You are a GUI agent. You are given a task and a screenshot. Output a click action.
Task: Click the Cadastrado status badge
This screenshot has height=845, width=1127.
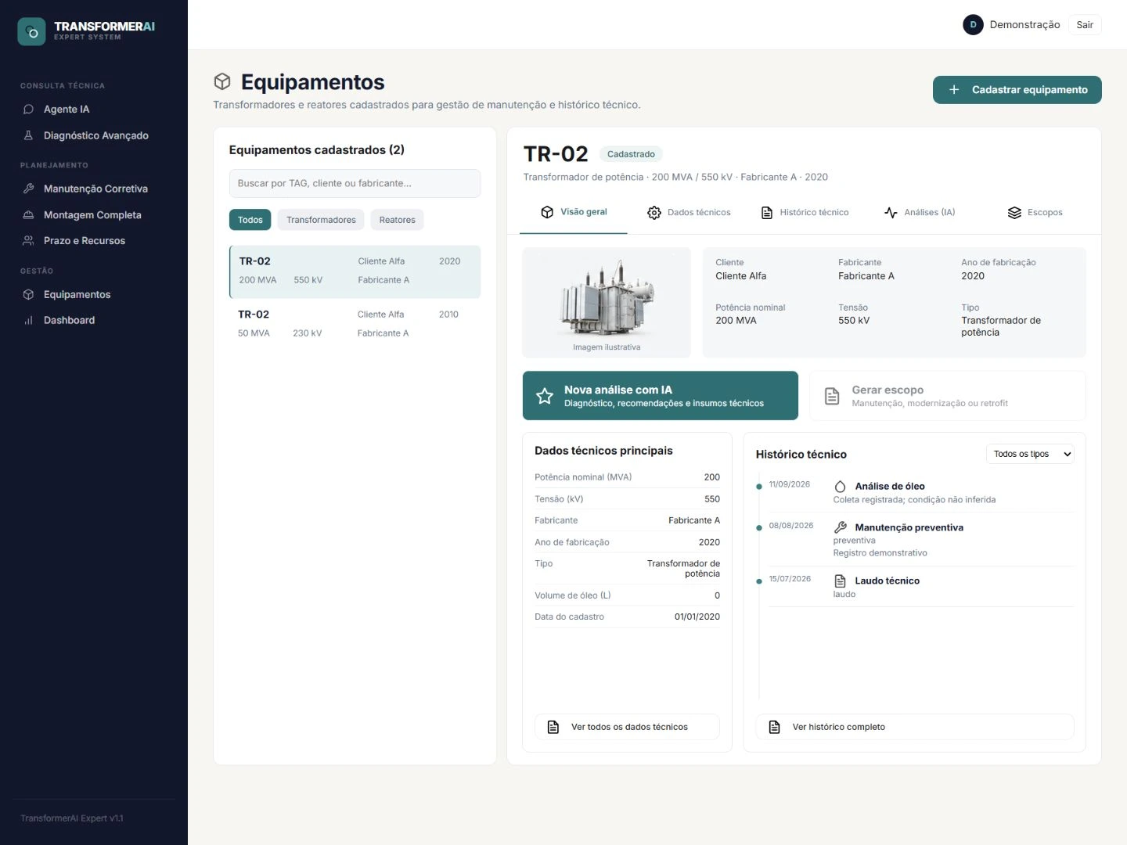tap(631, 154)
